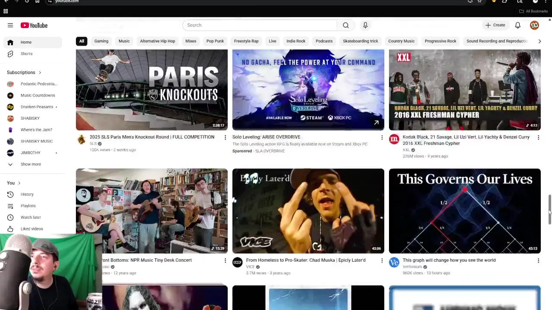
Task: Click the YouTube search field
Action: (260, 25)
